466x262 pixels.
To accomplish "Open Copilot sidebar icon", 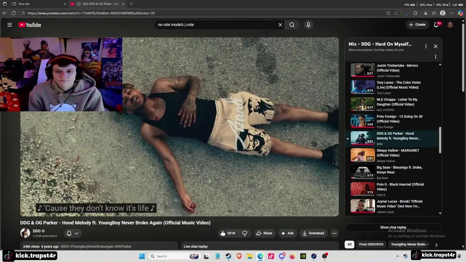I will click(x=461, y=13).
